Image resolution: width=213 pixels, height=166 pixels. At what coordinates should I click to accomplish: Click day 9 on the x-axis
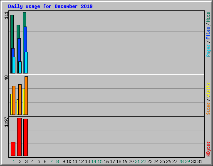tap(64, 161)
